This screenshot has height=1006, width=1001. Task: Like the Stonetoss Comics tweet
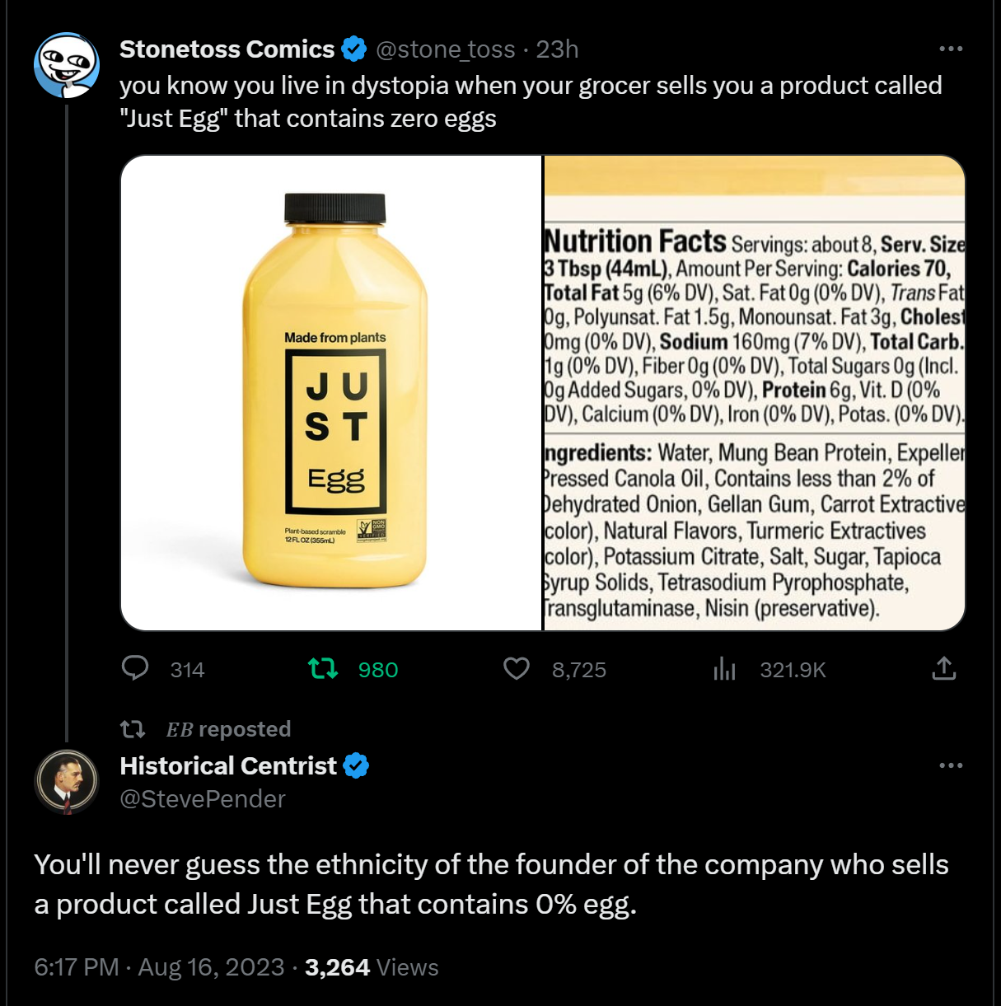tap(517, 668)
